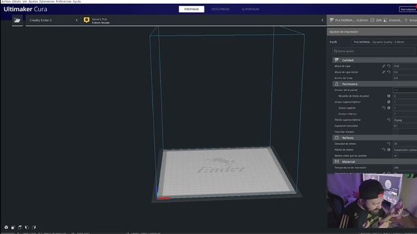Open the Extensiones menu

pyautogui.click(x=47, y=1)
